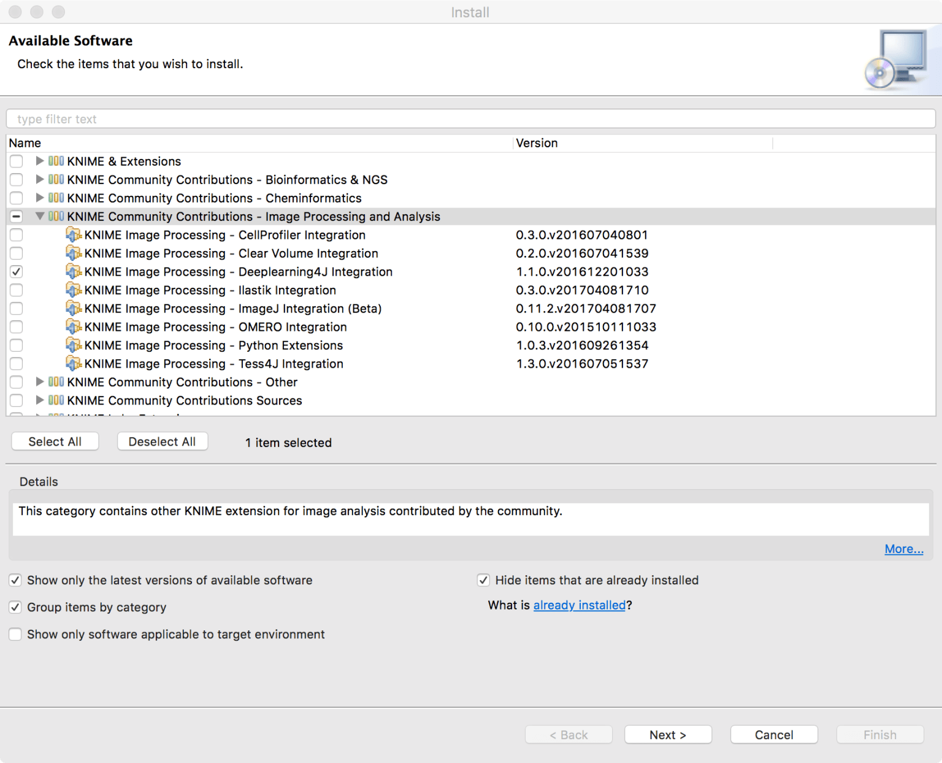942x763 pixels.
Task: Click the Deselect All button
Action: tap(163, 441)
